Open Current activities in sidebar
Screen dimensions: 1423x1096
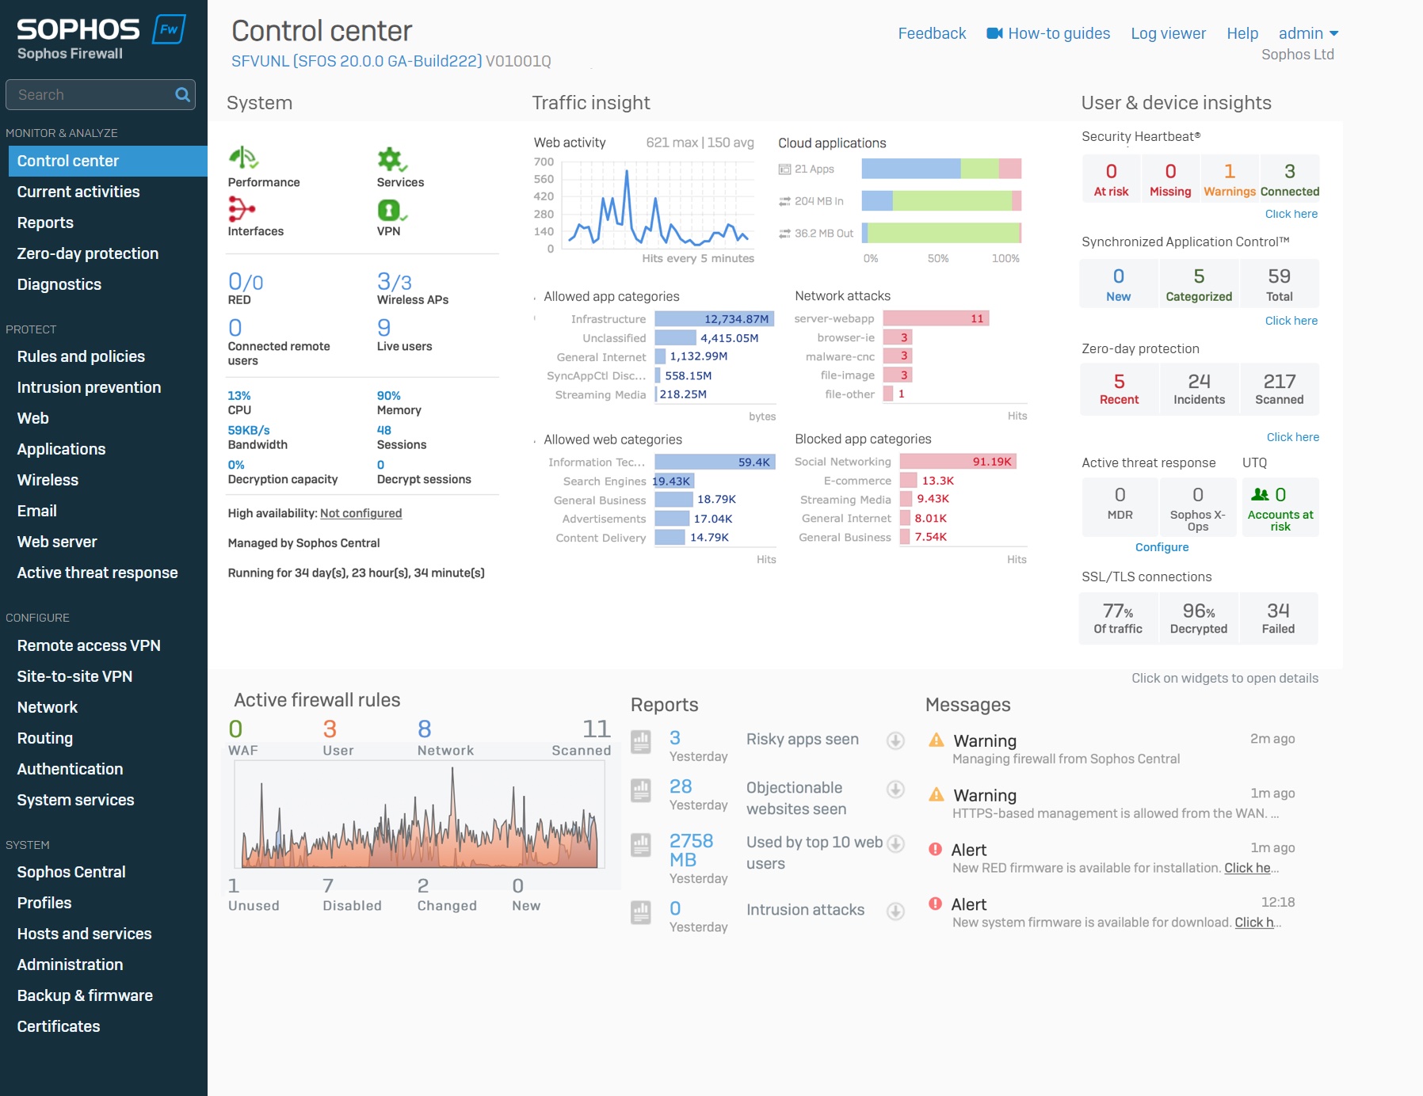click(x=78, y=192)
